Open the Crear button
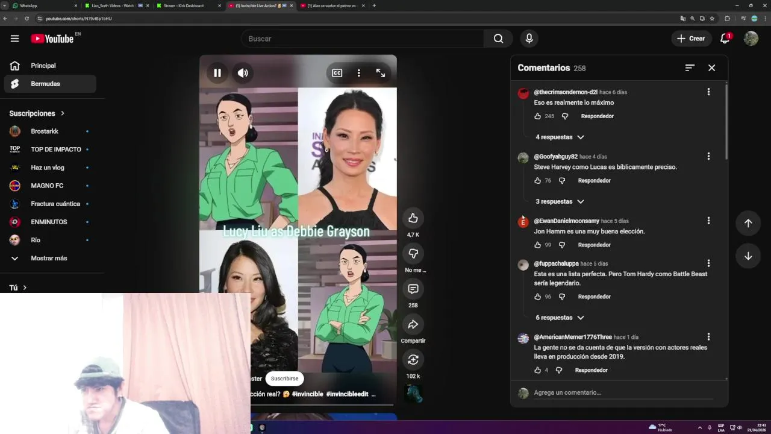 (x=691, y=39)
